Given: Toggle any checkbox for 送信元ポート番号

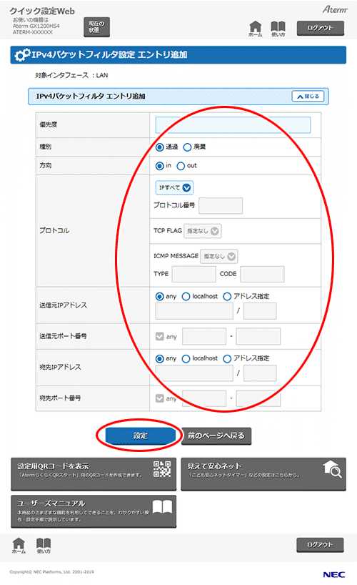Looking at the screenshot, I should [x=159, y=337].
